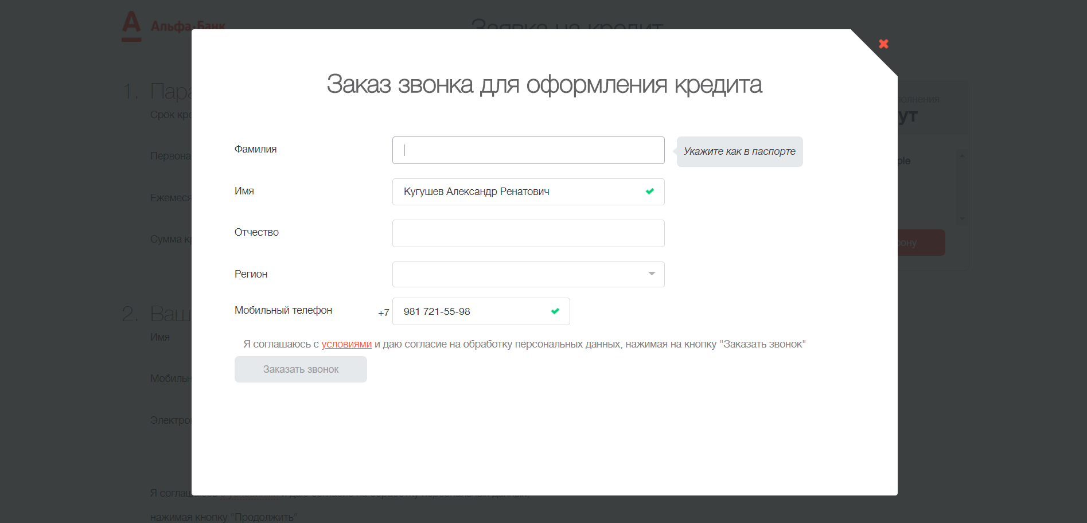Open the условиями link

click(x=346, y=344)
